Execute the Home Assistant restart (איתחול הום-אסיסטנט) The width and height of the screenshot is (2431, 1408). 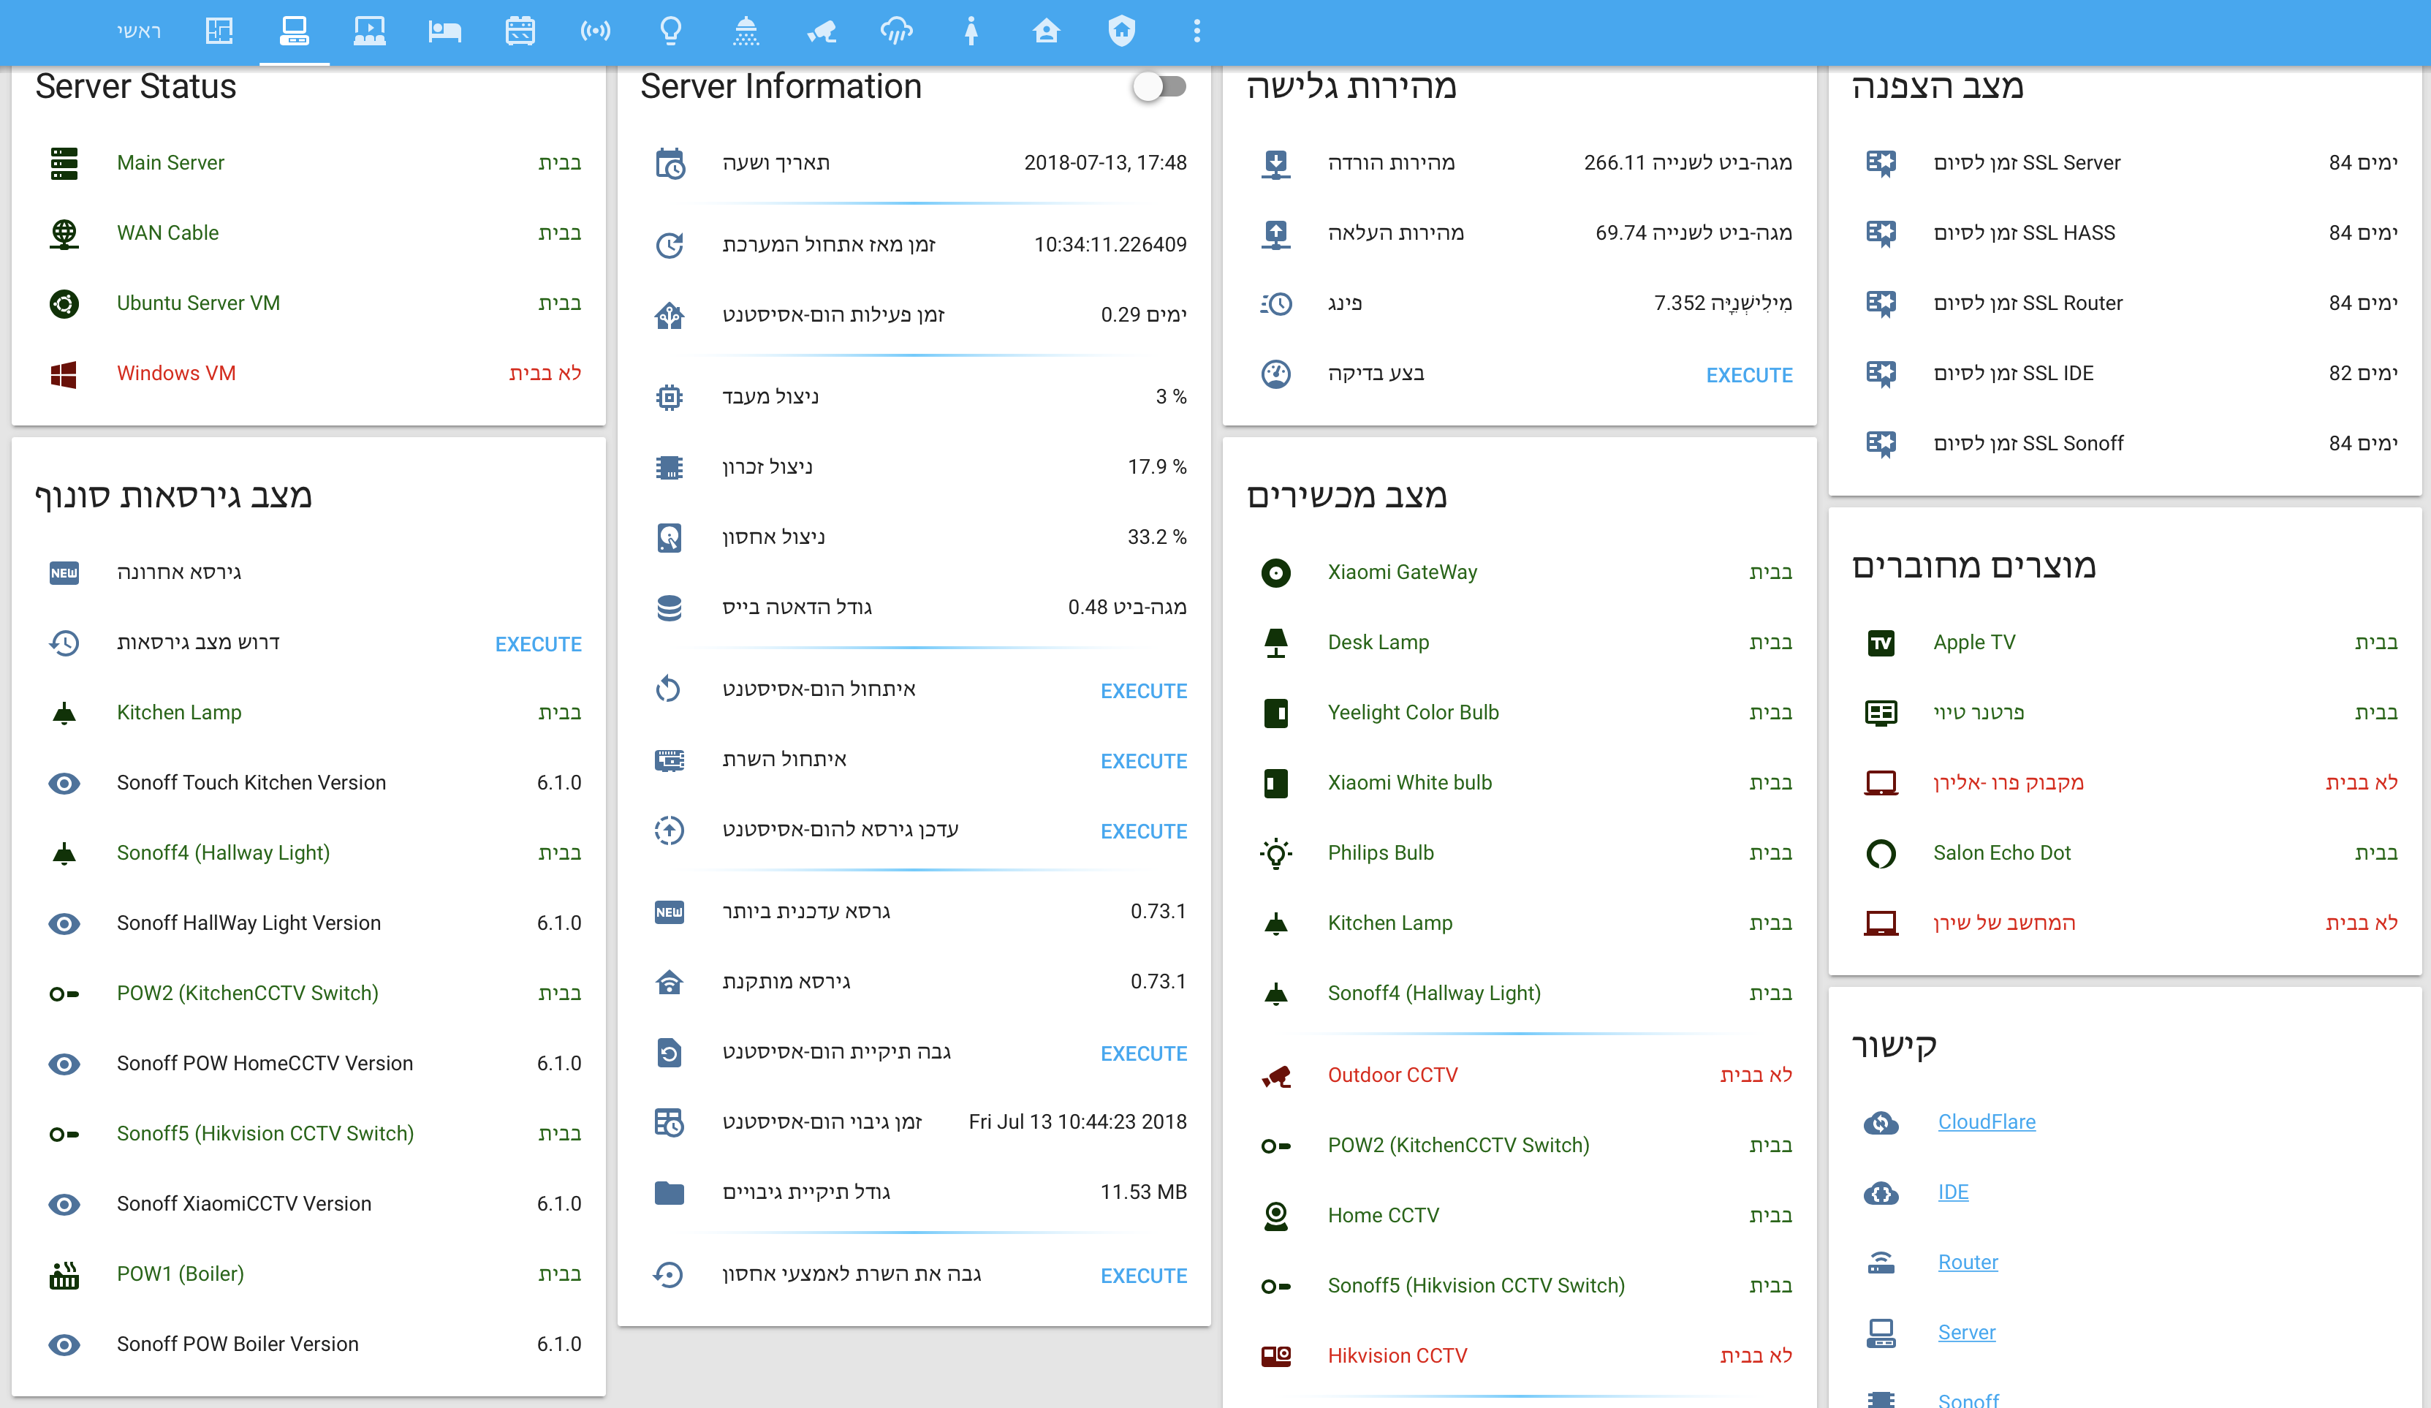click(1143, 691)
